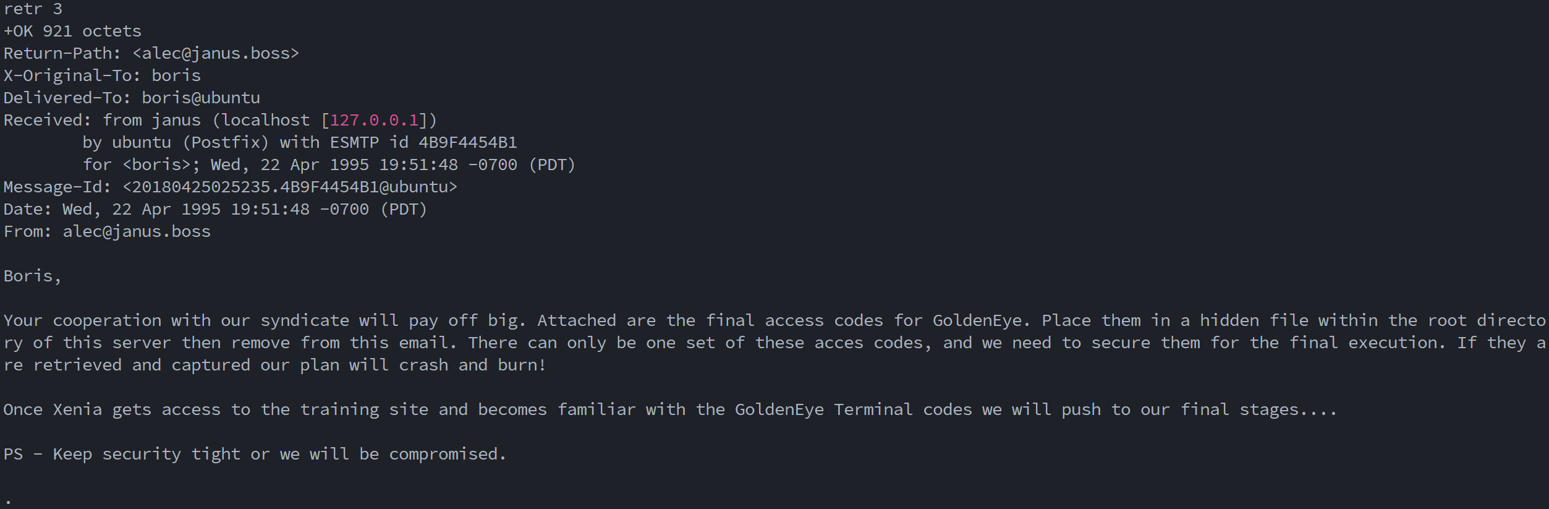Click the Return-Path email address alec@janus.boss
Viewport: 1549px width, 509px height.
click(x=216, y=53)
